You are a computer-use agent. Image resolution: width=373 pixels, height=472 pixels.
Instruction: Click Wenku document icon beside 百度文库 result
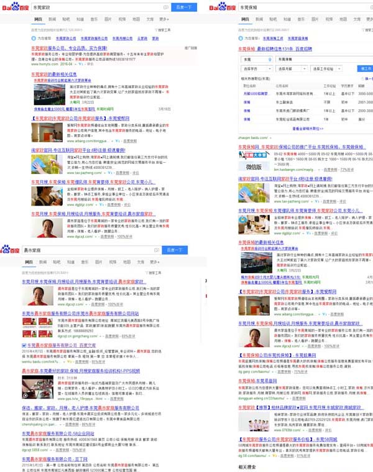[24, 345]
